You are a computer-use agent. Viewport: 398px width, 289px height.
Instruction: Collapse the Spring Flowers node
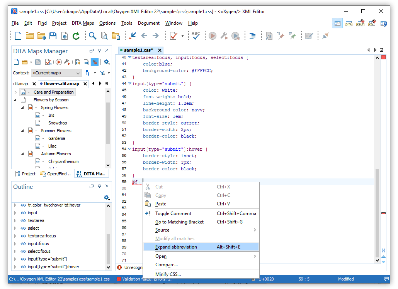(22, 108)
